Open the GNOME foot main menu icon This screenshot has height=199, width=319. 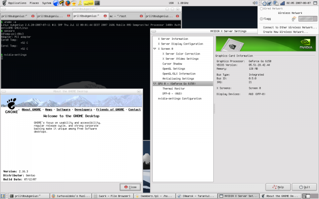coord(4,3)
